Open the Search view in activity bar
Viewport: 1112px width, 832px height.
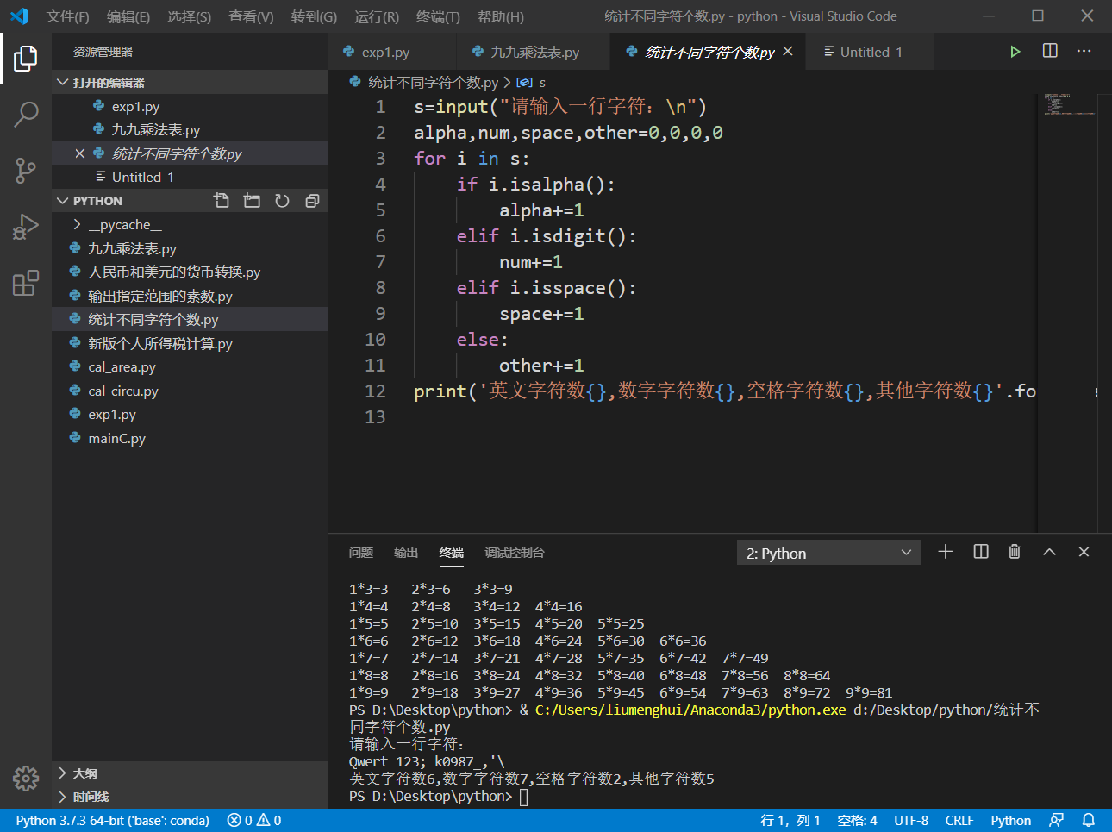pos(26,114)
